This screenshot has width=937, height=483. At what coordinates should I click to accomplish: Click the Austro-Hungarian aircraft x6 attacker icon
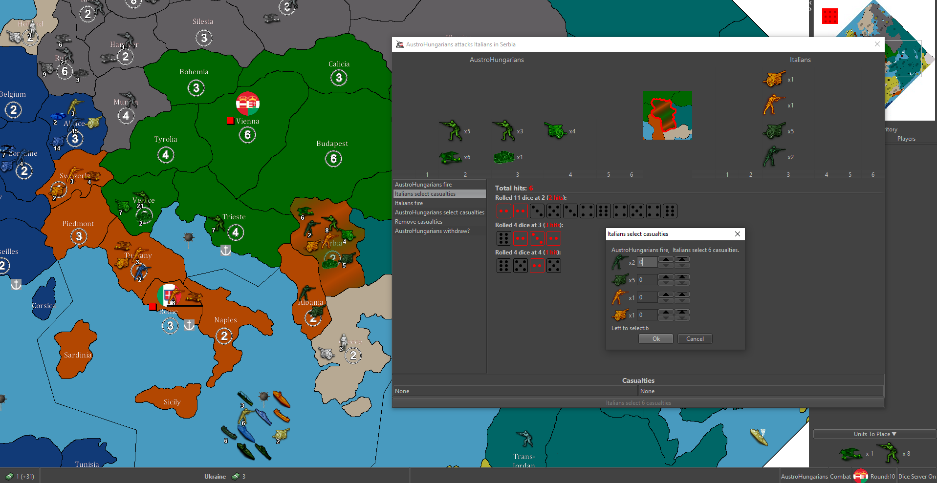coord(450,157)
